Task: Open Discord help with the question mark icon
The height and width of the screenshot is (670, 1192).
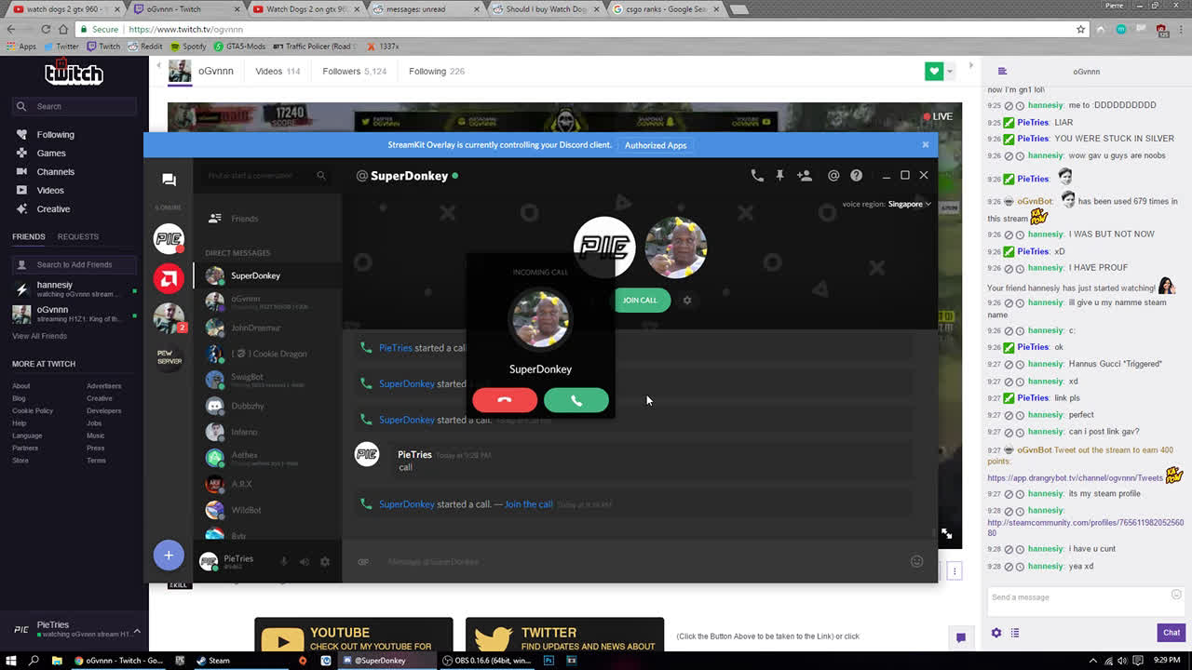Action: point(856,175)
